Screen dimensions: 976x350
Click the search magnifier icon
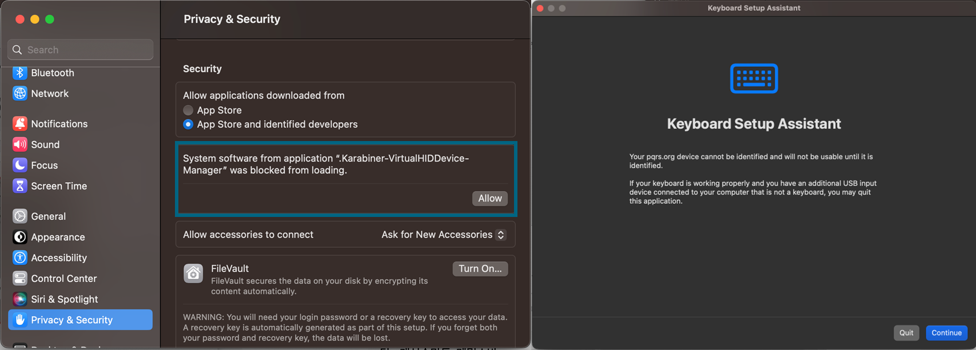point(17,50)
